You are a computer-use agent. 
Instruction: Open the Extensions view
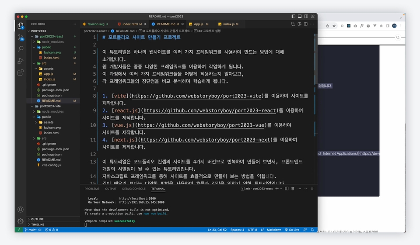pyautogui.click(x=21, y=72)
